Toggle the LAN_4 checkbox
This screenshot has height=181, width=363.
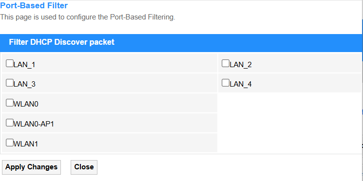pos(226,83)
